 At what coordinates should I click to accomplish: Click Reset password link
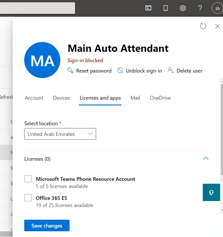[90, 71]
